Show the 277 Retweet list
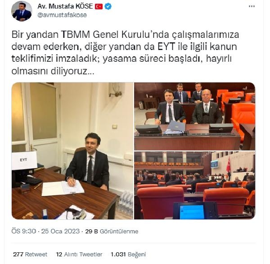The image size is (270, 264). (x=30, y=255)
